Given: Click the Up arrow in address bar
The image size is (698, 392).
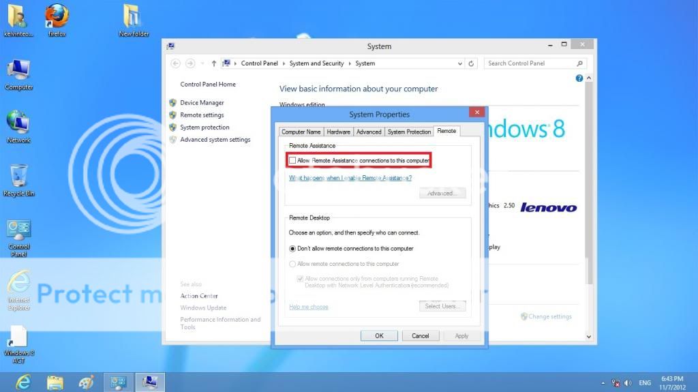Looking at the screenshot, I should click(x=214, y=63).
